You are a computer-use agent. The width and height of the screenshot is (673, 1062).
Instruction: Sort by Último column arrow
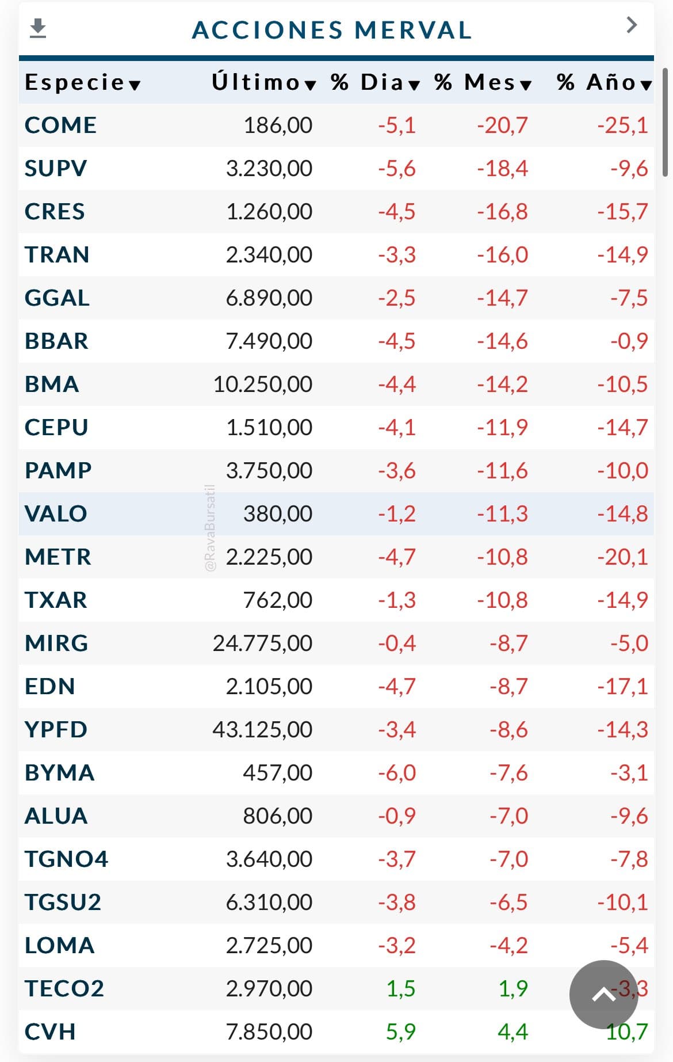point(310,85)
